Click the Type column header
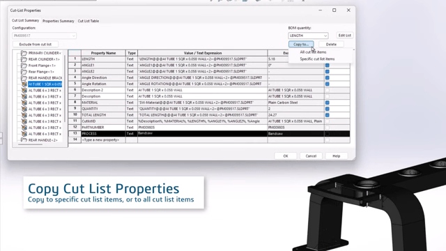Screen dimensions: 446x251 pos(132,53)
